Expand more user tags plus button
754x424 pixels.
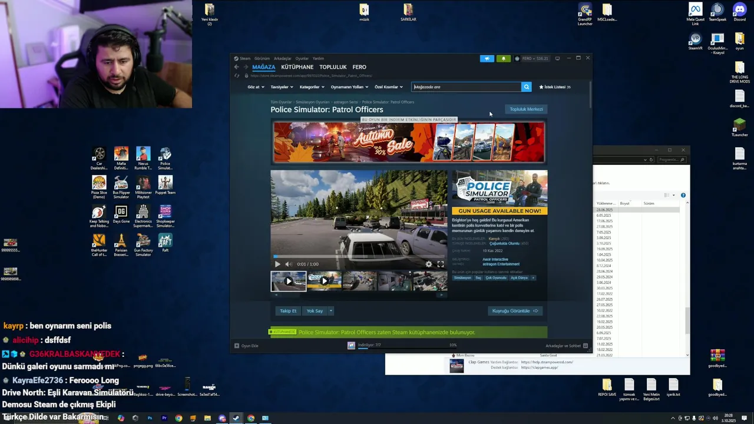coord(533,278)
